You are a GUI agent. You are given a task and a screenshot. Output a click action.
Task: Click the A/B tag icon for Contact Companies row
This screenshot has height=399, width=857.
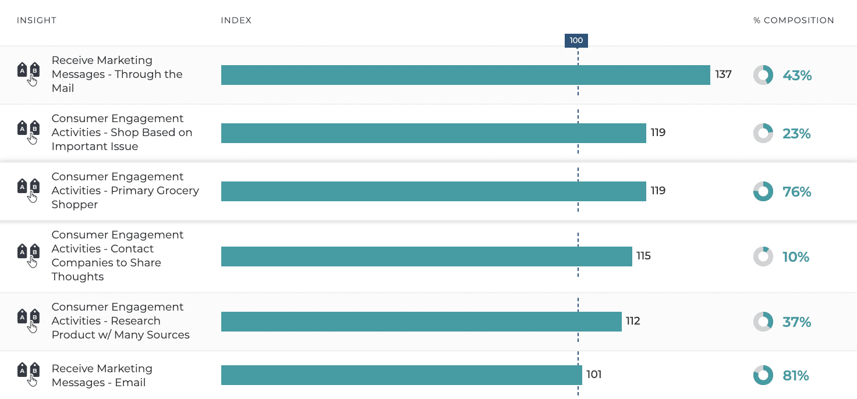coord(28,255)
